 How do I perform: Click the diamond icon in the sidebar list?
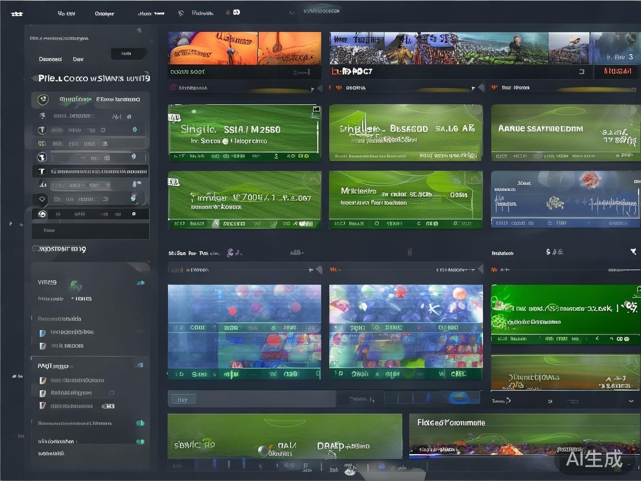click(42, 199)
